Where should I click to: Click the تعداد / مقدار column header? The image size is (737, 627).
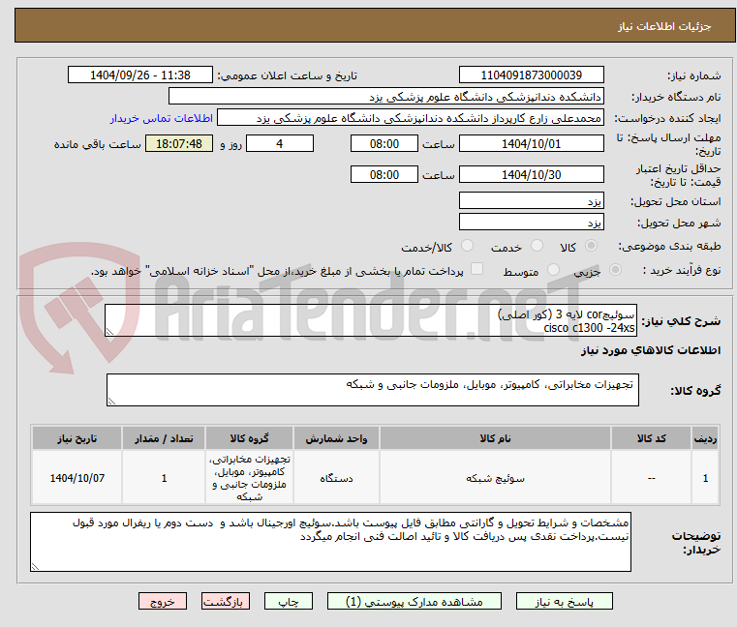[x=164, y=438]
